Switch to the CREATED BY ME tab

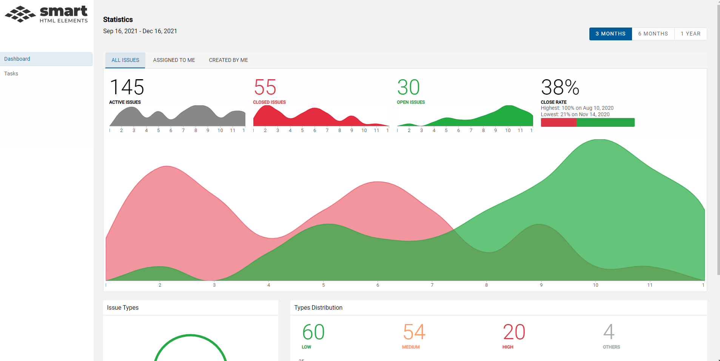[228, 60]
